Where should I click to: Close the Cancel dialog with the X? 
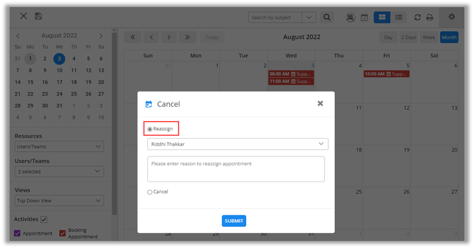tap(320, 103)
